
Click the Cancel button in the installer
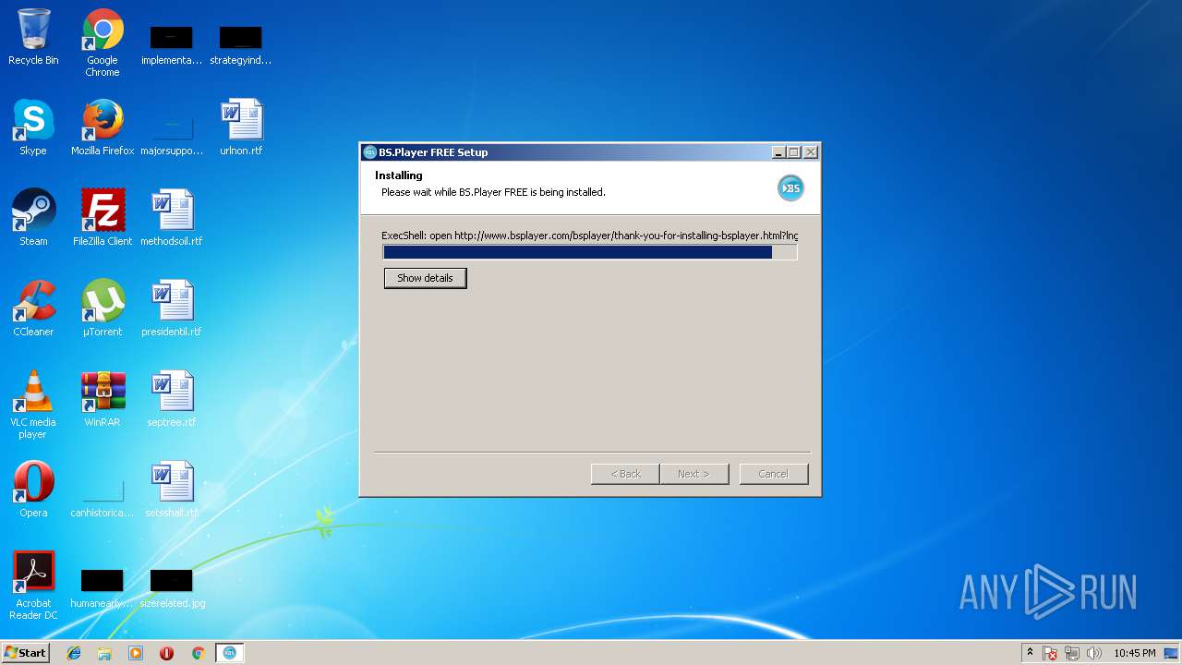[774, 474]
